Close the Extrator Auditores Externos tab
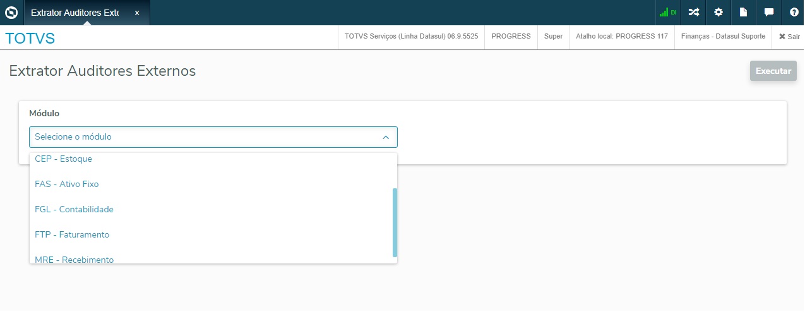The width and height of the screenshot is (805, 314). pyautogui.click(x=137, y=13)
